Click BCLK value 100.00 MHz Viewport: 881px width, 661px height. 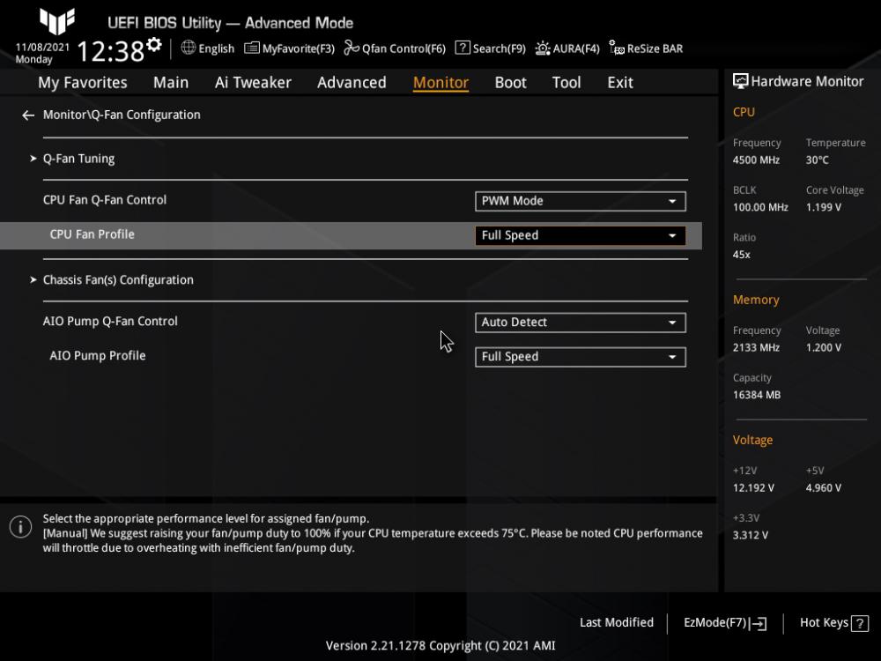760,207
